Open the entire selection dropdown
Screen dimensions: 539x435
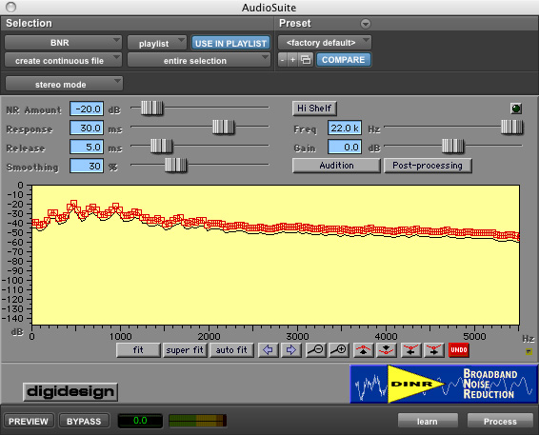[x=198, y=61]
